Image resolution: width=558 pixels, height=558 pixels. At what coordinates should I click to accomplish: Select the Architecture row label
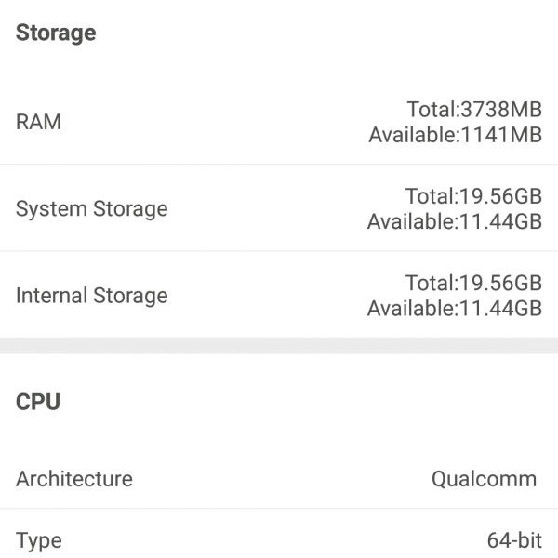click(x=74, y=479)
